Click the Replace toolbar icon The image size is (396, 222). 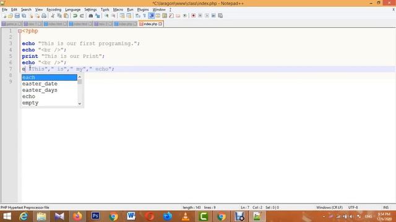(98, 15)
